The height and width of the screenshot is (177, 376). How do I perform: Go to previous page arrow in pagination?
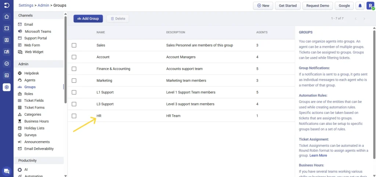pos(355,18)
